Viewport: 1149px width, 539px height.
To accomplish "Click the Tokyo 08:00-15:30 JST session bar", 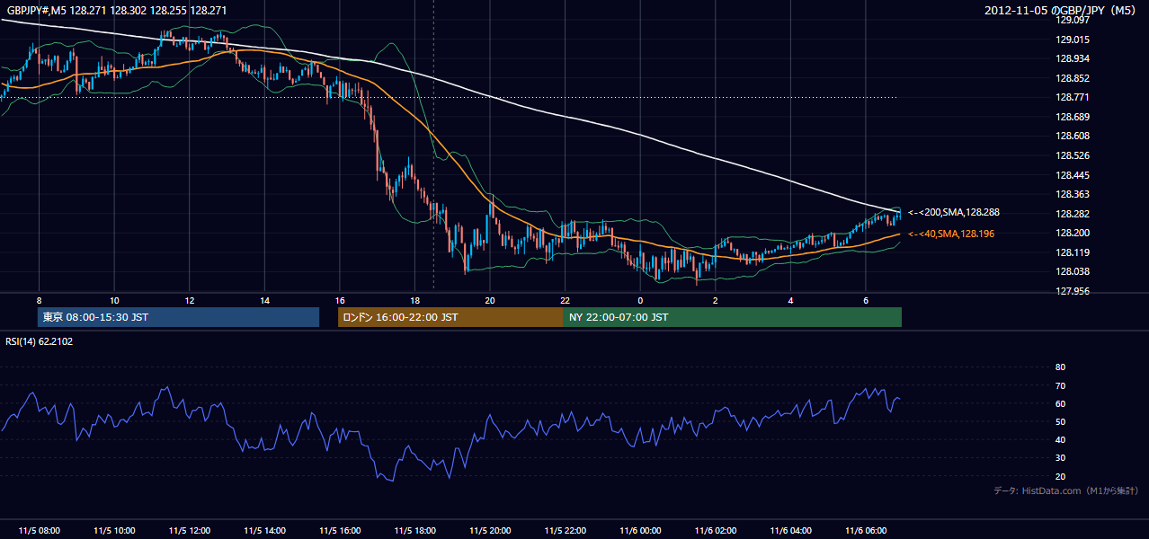I will (x=179, y=317).
